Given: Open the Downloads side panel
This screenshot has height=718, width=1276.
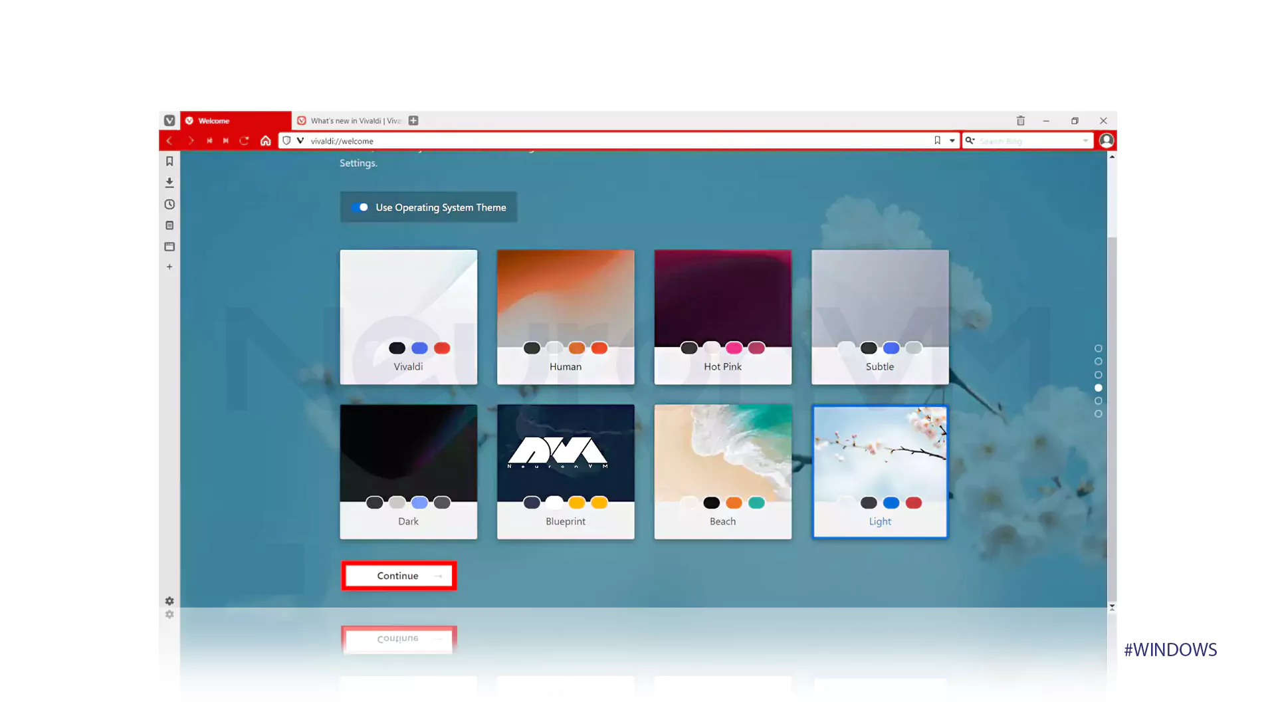Looking at the screenshot, I should 169,182.
